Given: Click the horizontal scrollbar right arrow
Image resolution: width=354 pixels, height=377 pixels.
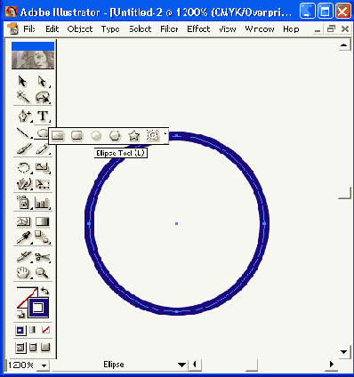Looking at the screenshot, I should (332, 365).
